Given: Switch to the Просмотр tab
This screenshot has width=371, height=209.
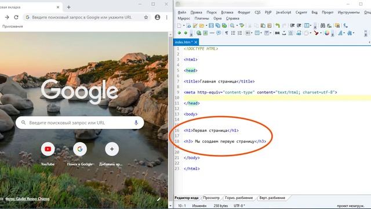Looking at the screenshot, I should pyautogui.click(x=211, y=198).
